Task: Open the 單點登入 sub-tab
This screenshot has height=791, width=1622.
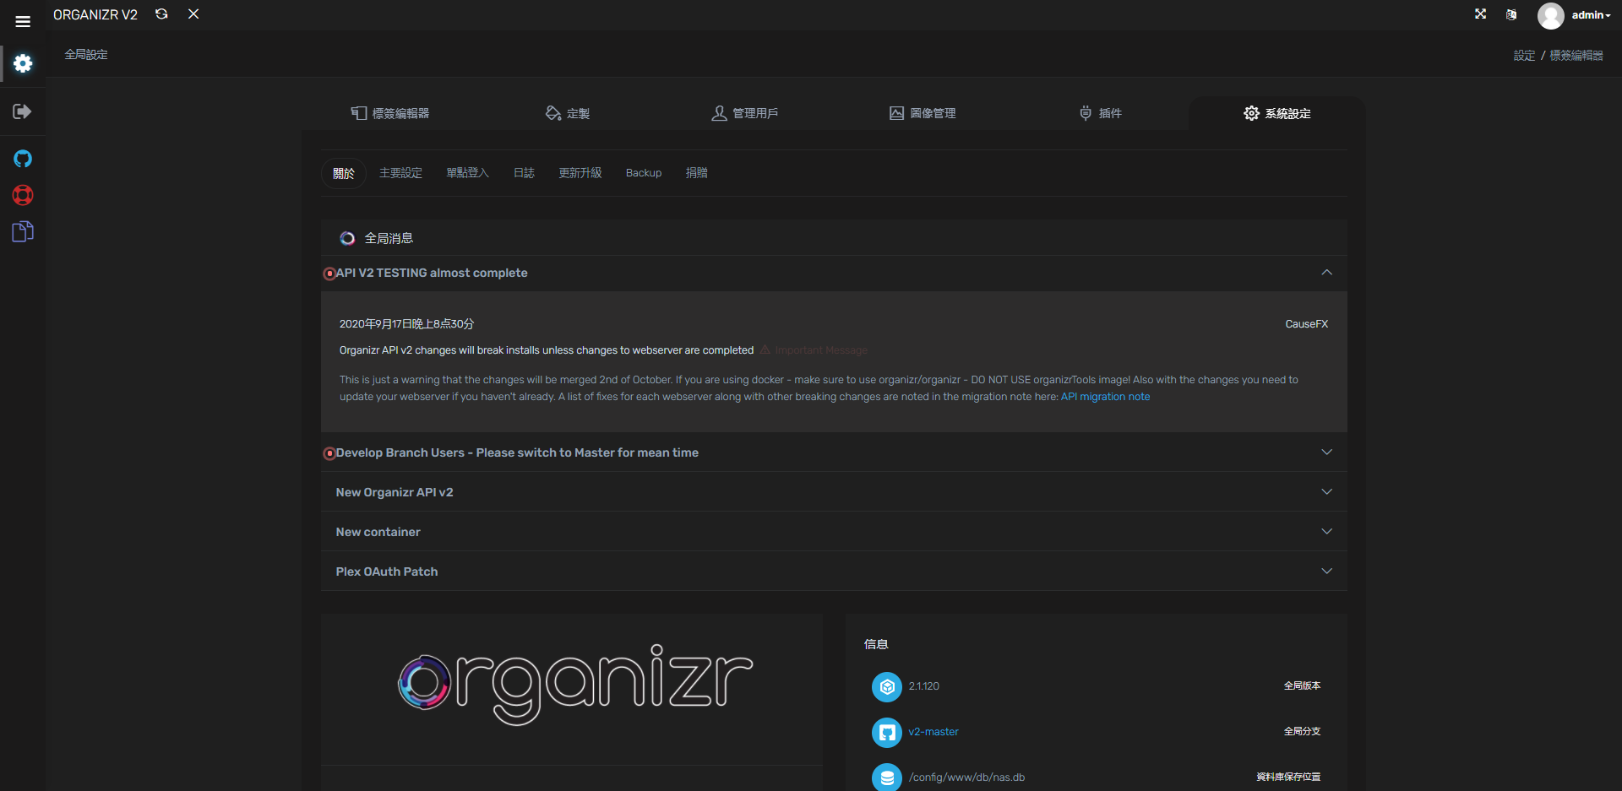Action: pyautogui.click(x=468, y=173)
